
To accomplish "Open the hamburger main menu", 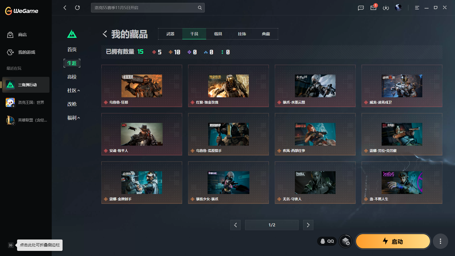I will point(417,8).
